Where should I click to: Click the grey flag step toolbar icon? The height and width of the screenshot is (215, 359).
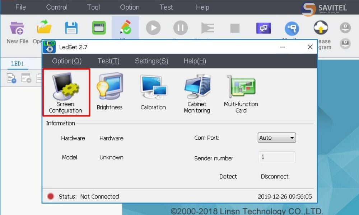tap(208, 28)
